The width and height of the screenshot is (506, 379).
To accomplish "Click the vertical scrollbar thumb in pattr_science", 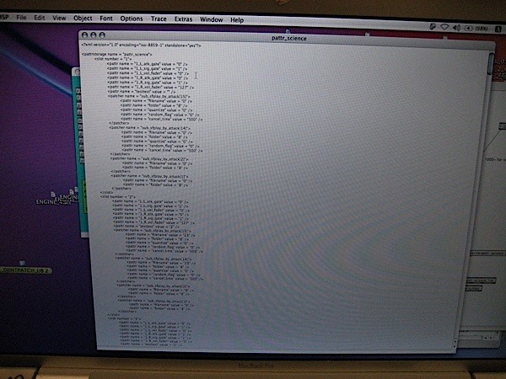I will click(491, 63).
